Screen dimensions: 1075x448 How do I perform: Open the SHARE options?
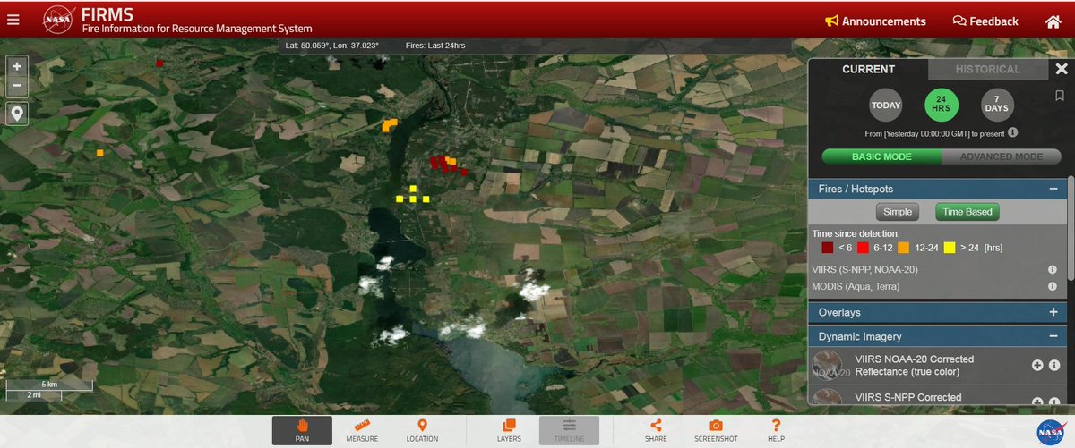656,430
